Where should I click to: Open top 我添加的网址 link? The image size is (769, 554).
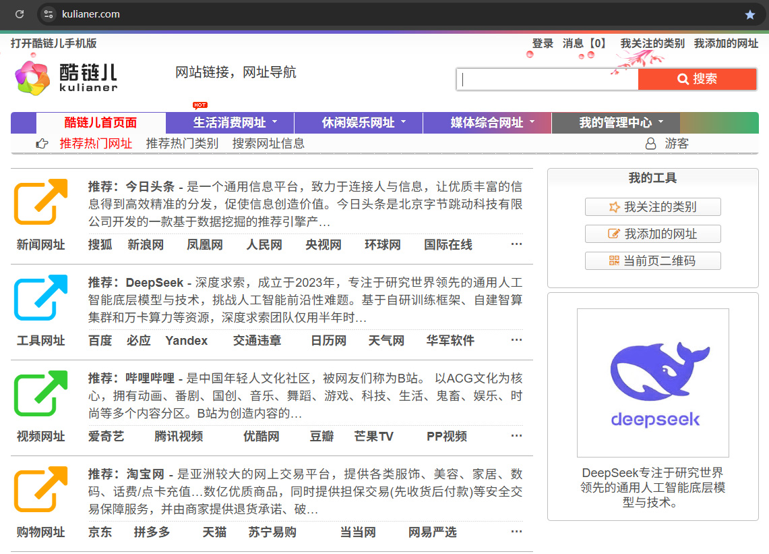(x=726, y=43)
